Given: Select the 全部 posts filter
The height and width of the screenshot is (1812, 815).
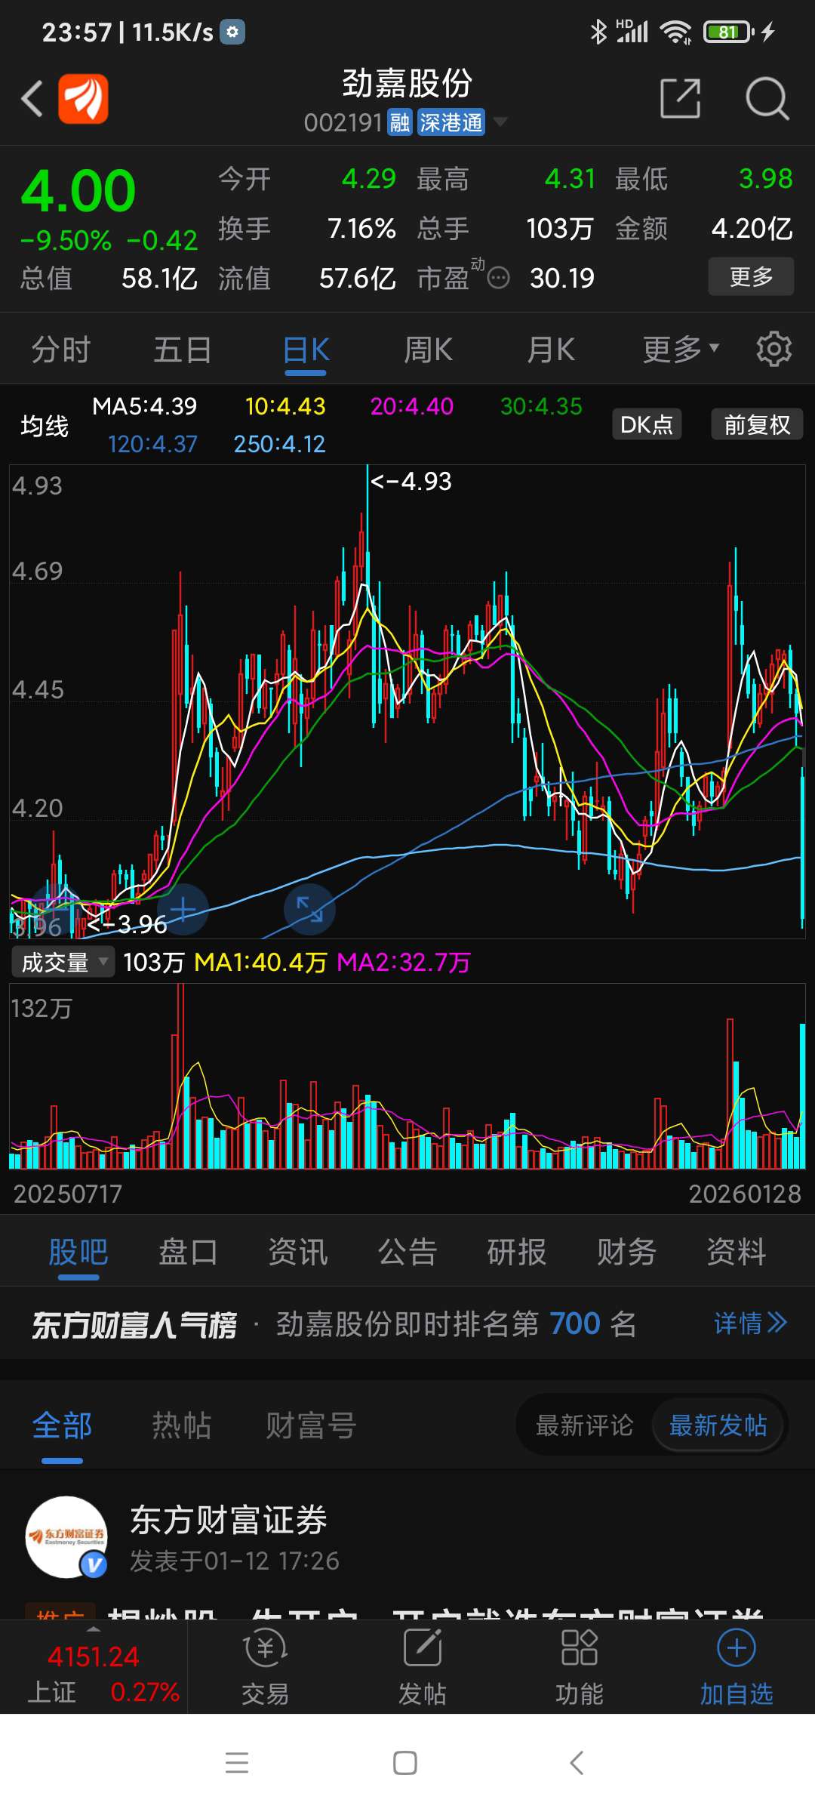Looking at the screenshot, I should coord(62,1425).
